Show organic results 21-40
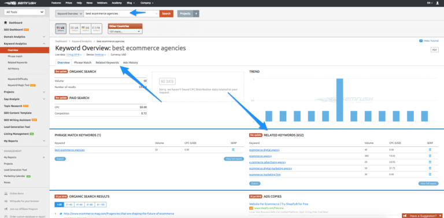 point(69,204)
